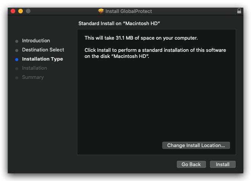Select the Destination Select step label
Viewport: 251px width, 181px height.
point(43,50)
